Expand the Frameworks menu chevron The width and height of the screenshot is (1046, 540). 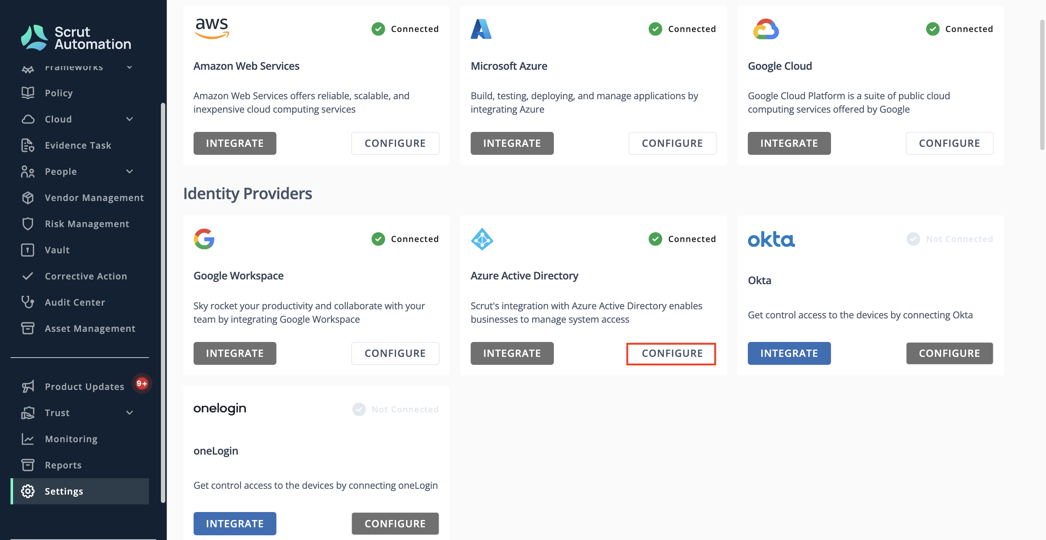pyautogui.click(x=130, y=68)
